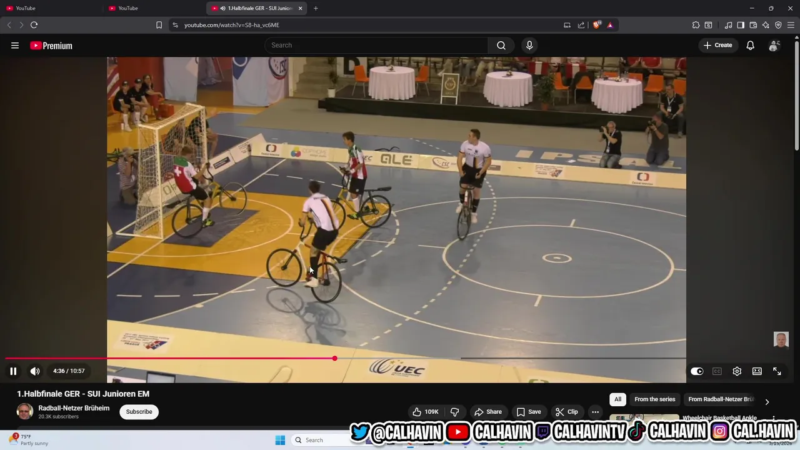The height and width of the screenshot is (450, 800).
Task: Reload the page
Action: [x=34, y=25]
